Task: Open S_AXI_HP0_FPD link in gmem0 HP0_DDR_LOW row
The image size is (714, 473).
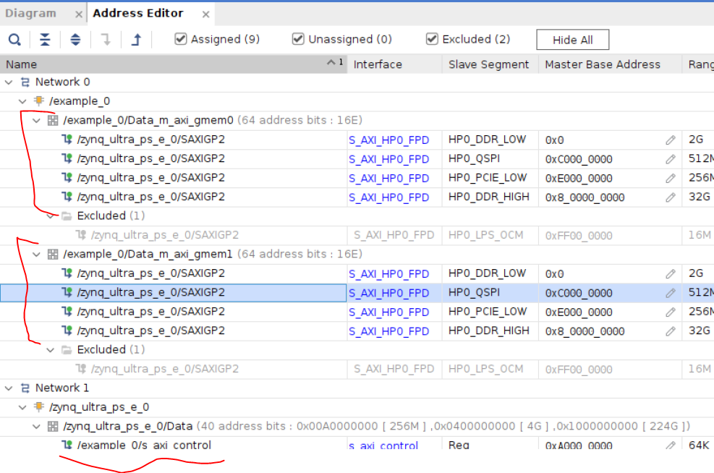Action: [388, 140]
